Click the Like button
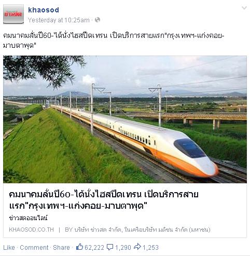Viewport: 250px width, 256px height. [9, 247]
